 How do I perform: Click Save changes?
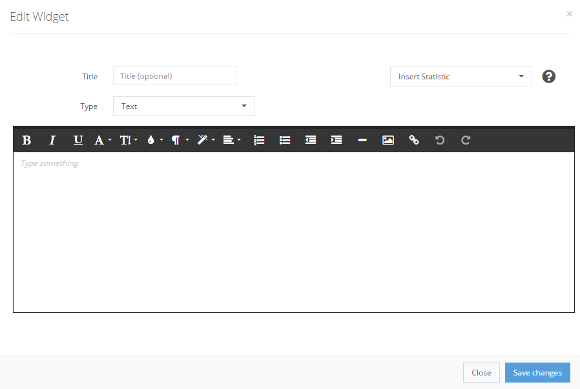click(x=537, y=373)
